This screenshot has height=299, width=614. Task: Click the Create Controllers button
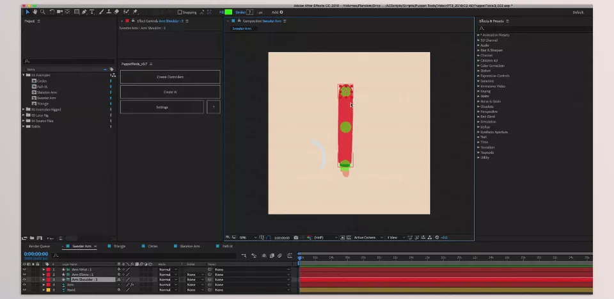(170, 77)
